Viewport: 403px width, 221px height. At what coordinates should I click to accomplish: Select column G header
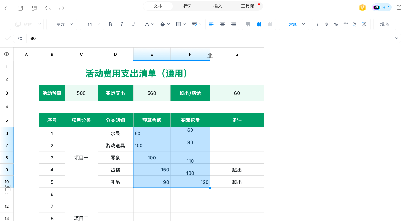click(x=237, y=54)
